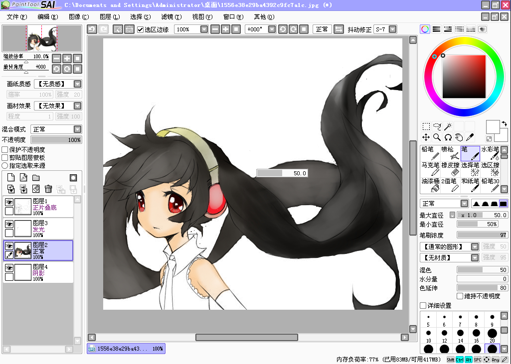
Task: Open the 滤镜 menu
Action: coord(171,16)
